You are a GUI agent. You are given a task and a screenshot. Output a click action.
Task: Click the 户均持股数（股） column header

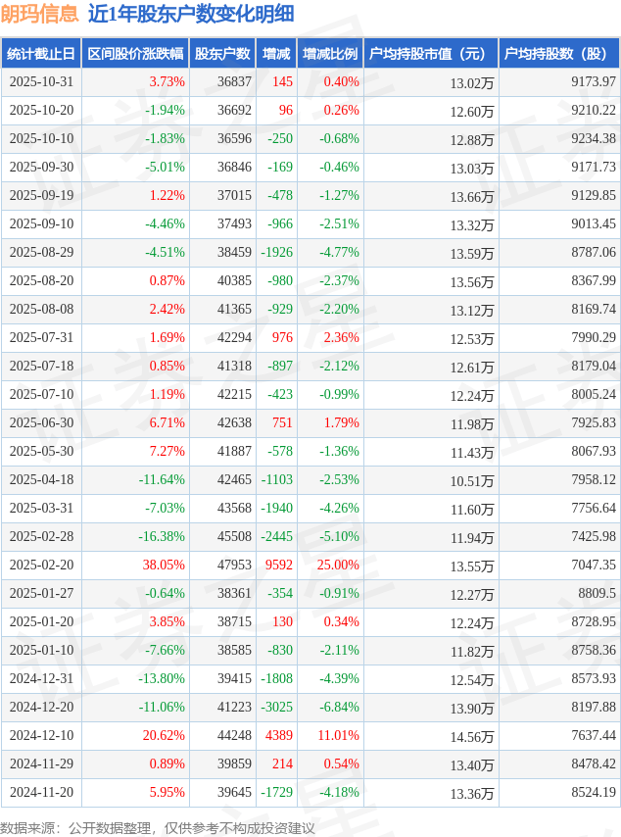(559, 54)
